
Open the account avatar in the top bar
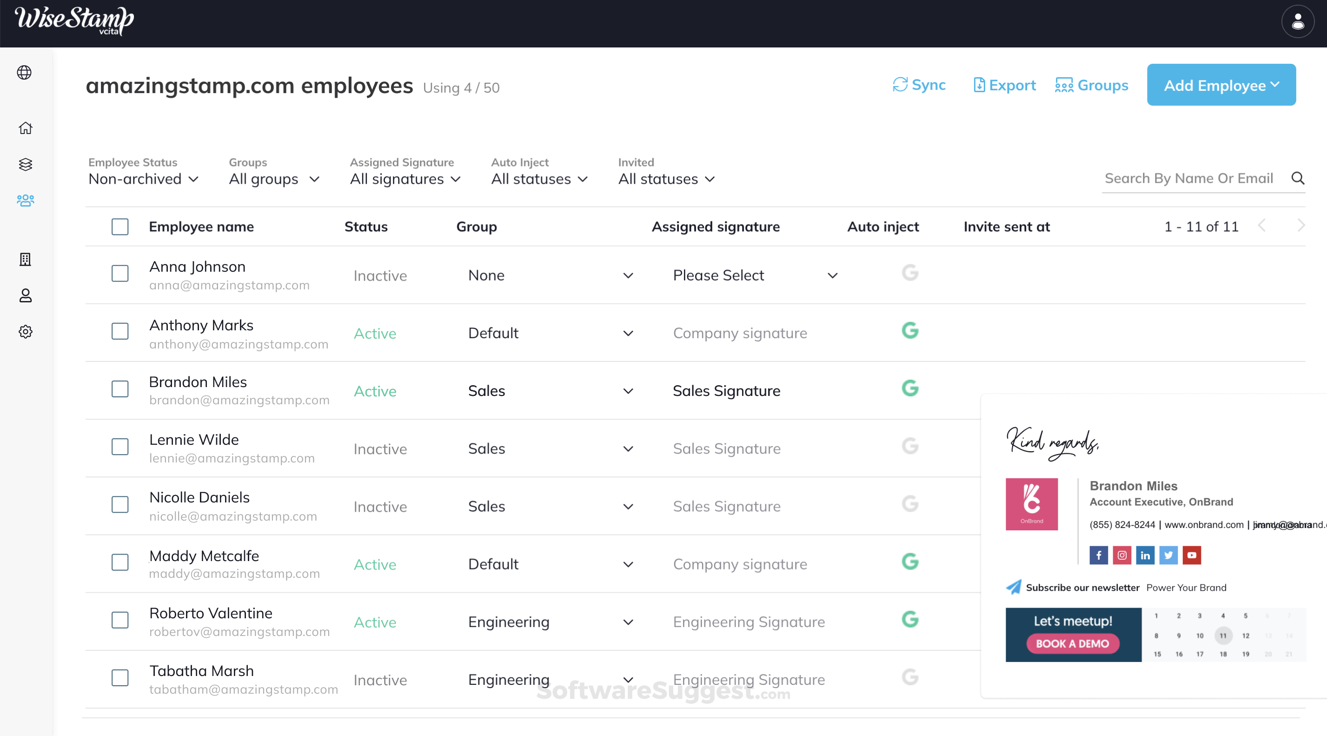(x=1298, y=21)
